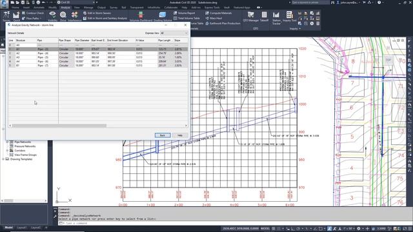Click the MODEL status bar button
413x232 pixels.
pyautogui.click(x=265, y=229)
